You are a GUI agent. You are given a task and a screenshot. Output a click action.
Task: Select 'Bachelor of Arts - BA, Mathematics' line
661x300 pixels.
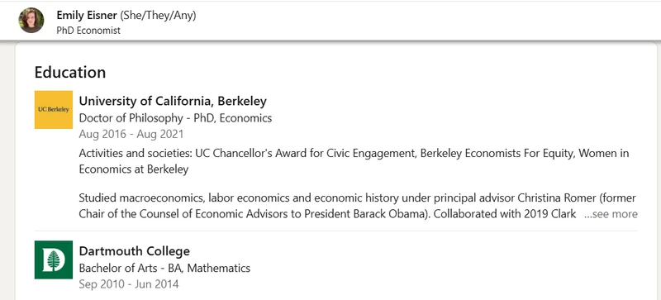click(164, 268)
